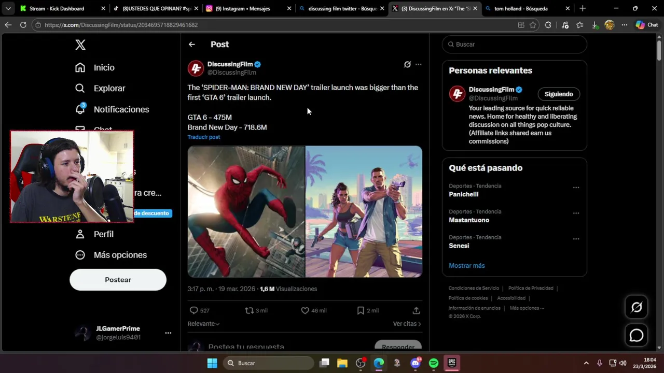Viewport: 664px width, 373px height.
Task: Open browser downloads icon
Action: pyautogui.click(x=594, y=25)
